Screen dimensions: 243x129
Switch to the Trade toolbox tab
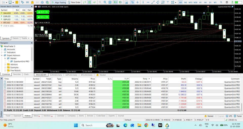[x=8, y=116]
